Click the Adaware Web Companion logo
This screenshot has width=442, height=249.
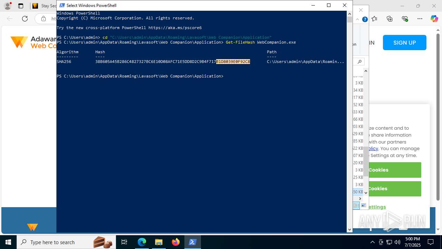(x=33, y=42)
